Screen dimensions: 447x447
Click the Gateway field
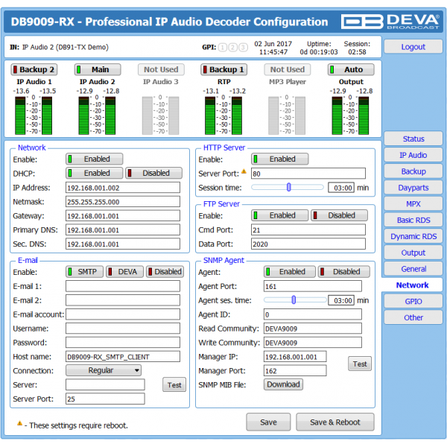point(123,215)
